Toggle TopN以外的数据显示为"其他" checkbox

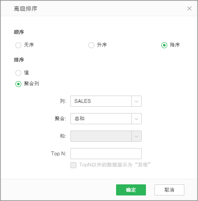[x=73, y=165]
